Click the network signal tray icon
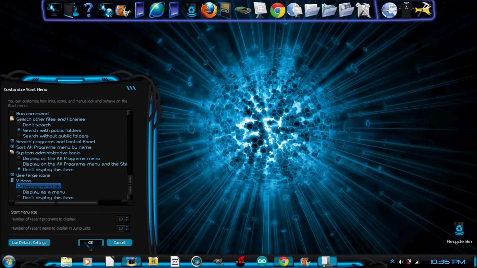The image size is (477, 268). click(x=417, y=262)
